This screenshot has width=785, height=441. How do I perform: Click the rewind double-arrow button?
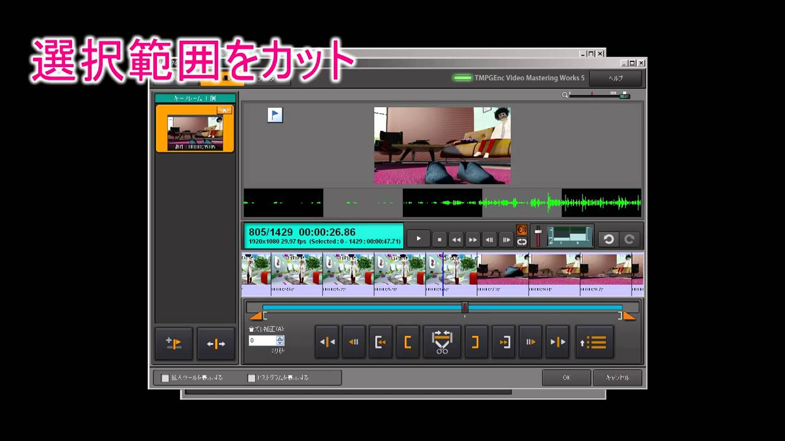(x=456, y=239)
